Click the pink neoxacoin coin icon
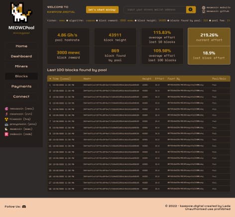 tap(6, 109)
